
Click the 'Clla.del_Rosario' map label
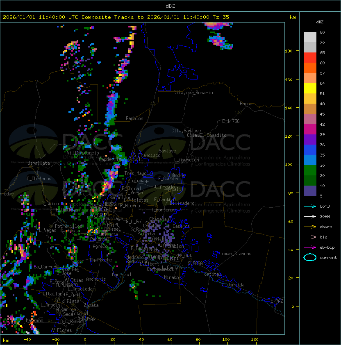(x=193, y=93)
